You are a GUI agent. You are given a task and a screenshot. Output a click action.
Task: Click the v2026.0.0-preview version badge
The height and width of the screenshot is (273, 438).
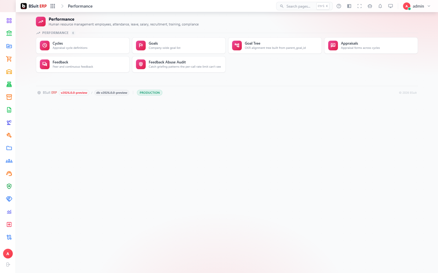(74, 93)
